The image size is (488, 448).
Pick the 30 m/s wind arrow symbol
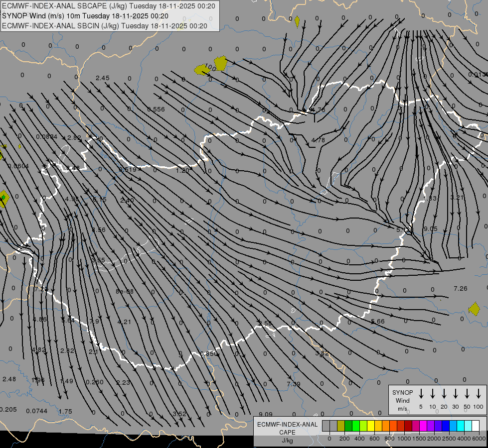[456, 394]
